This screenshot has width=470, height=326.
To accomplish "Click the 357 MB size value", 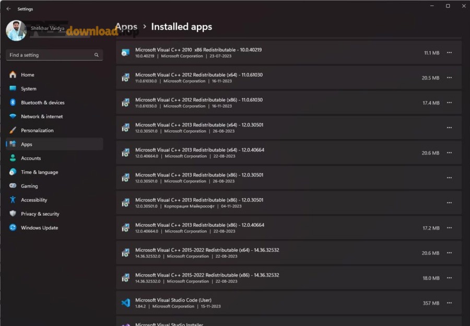I will [x=431, y=303].
